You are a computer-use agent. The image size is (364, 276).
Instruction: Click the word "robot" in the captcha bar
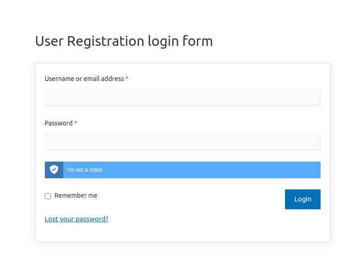(x=96, y=170)
